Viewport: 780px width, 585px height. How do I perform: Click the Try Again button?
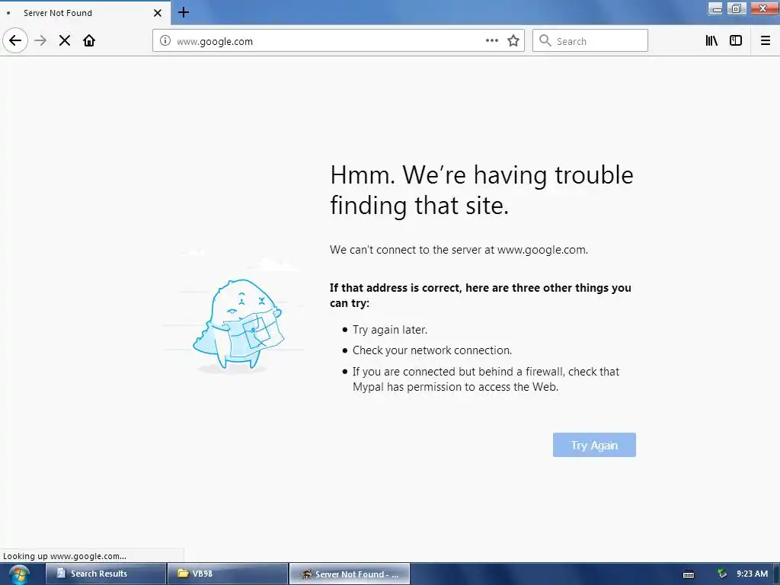[594, 445]
